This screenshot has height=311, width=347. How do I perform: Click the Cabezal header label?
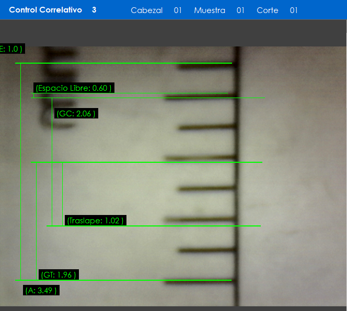(146, 10)
